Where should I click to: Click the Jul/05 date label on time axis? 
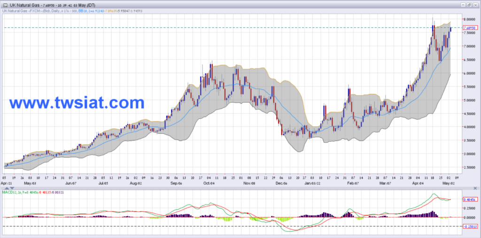(104, 183)
